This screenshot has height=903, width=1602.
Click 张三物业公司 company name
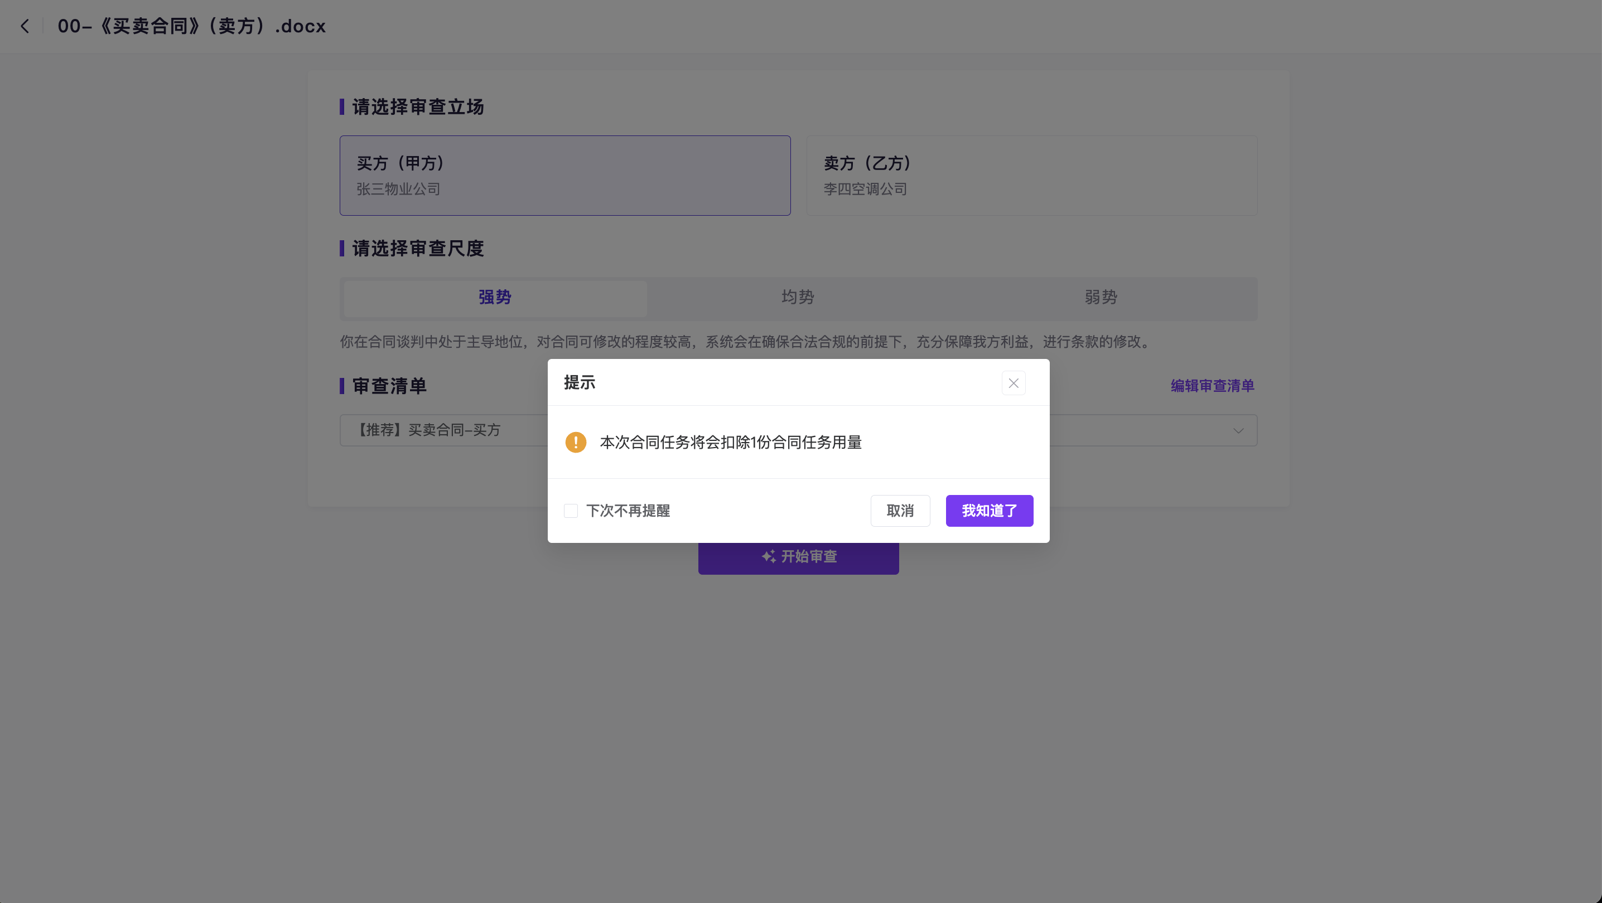point(398,189)
